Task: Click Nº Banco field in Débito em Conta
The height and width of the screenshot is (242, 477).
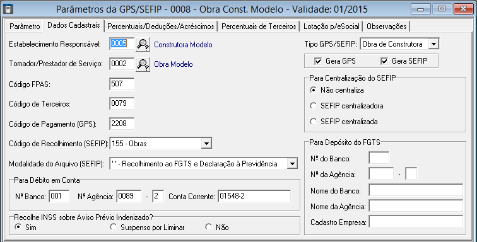Action: [59, 196]
